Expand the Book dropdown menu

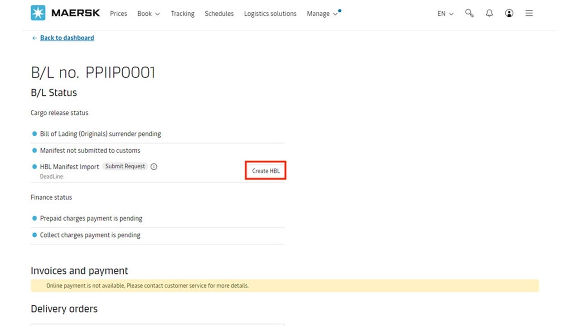point(149,14)
